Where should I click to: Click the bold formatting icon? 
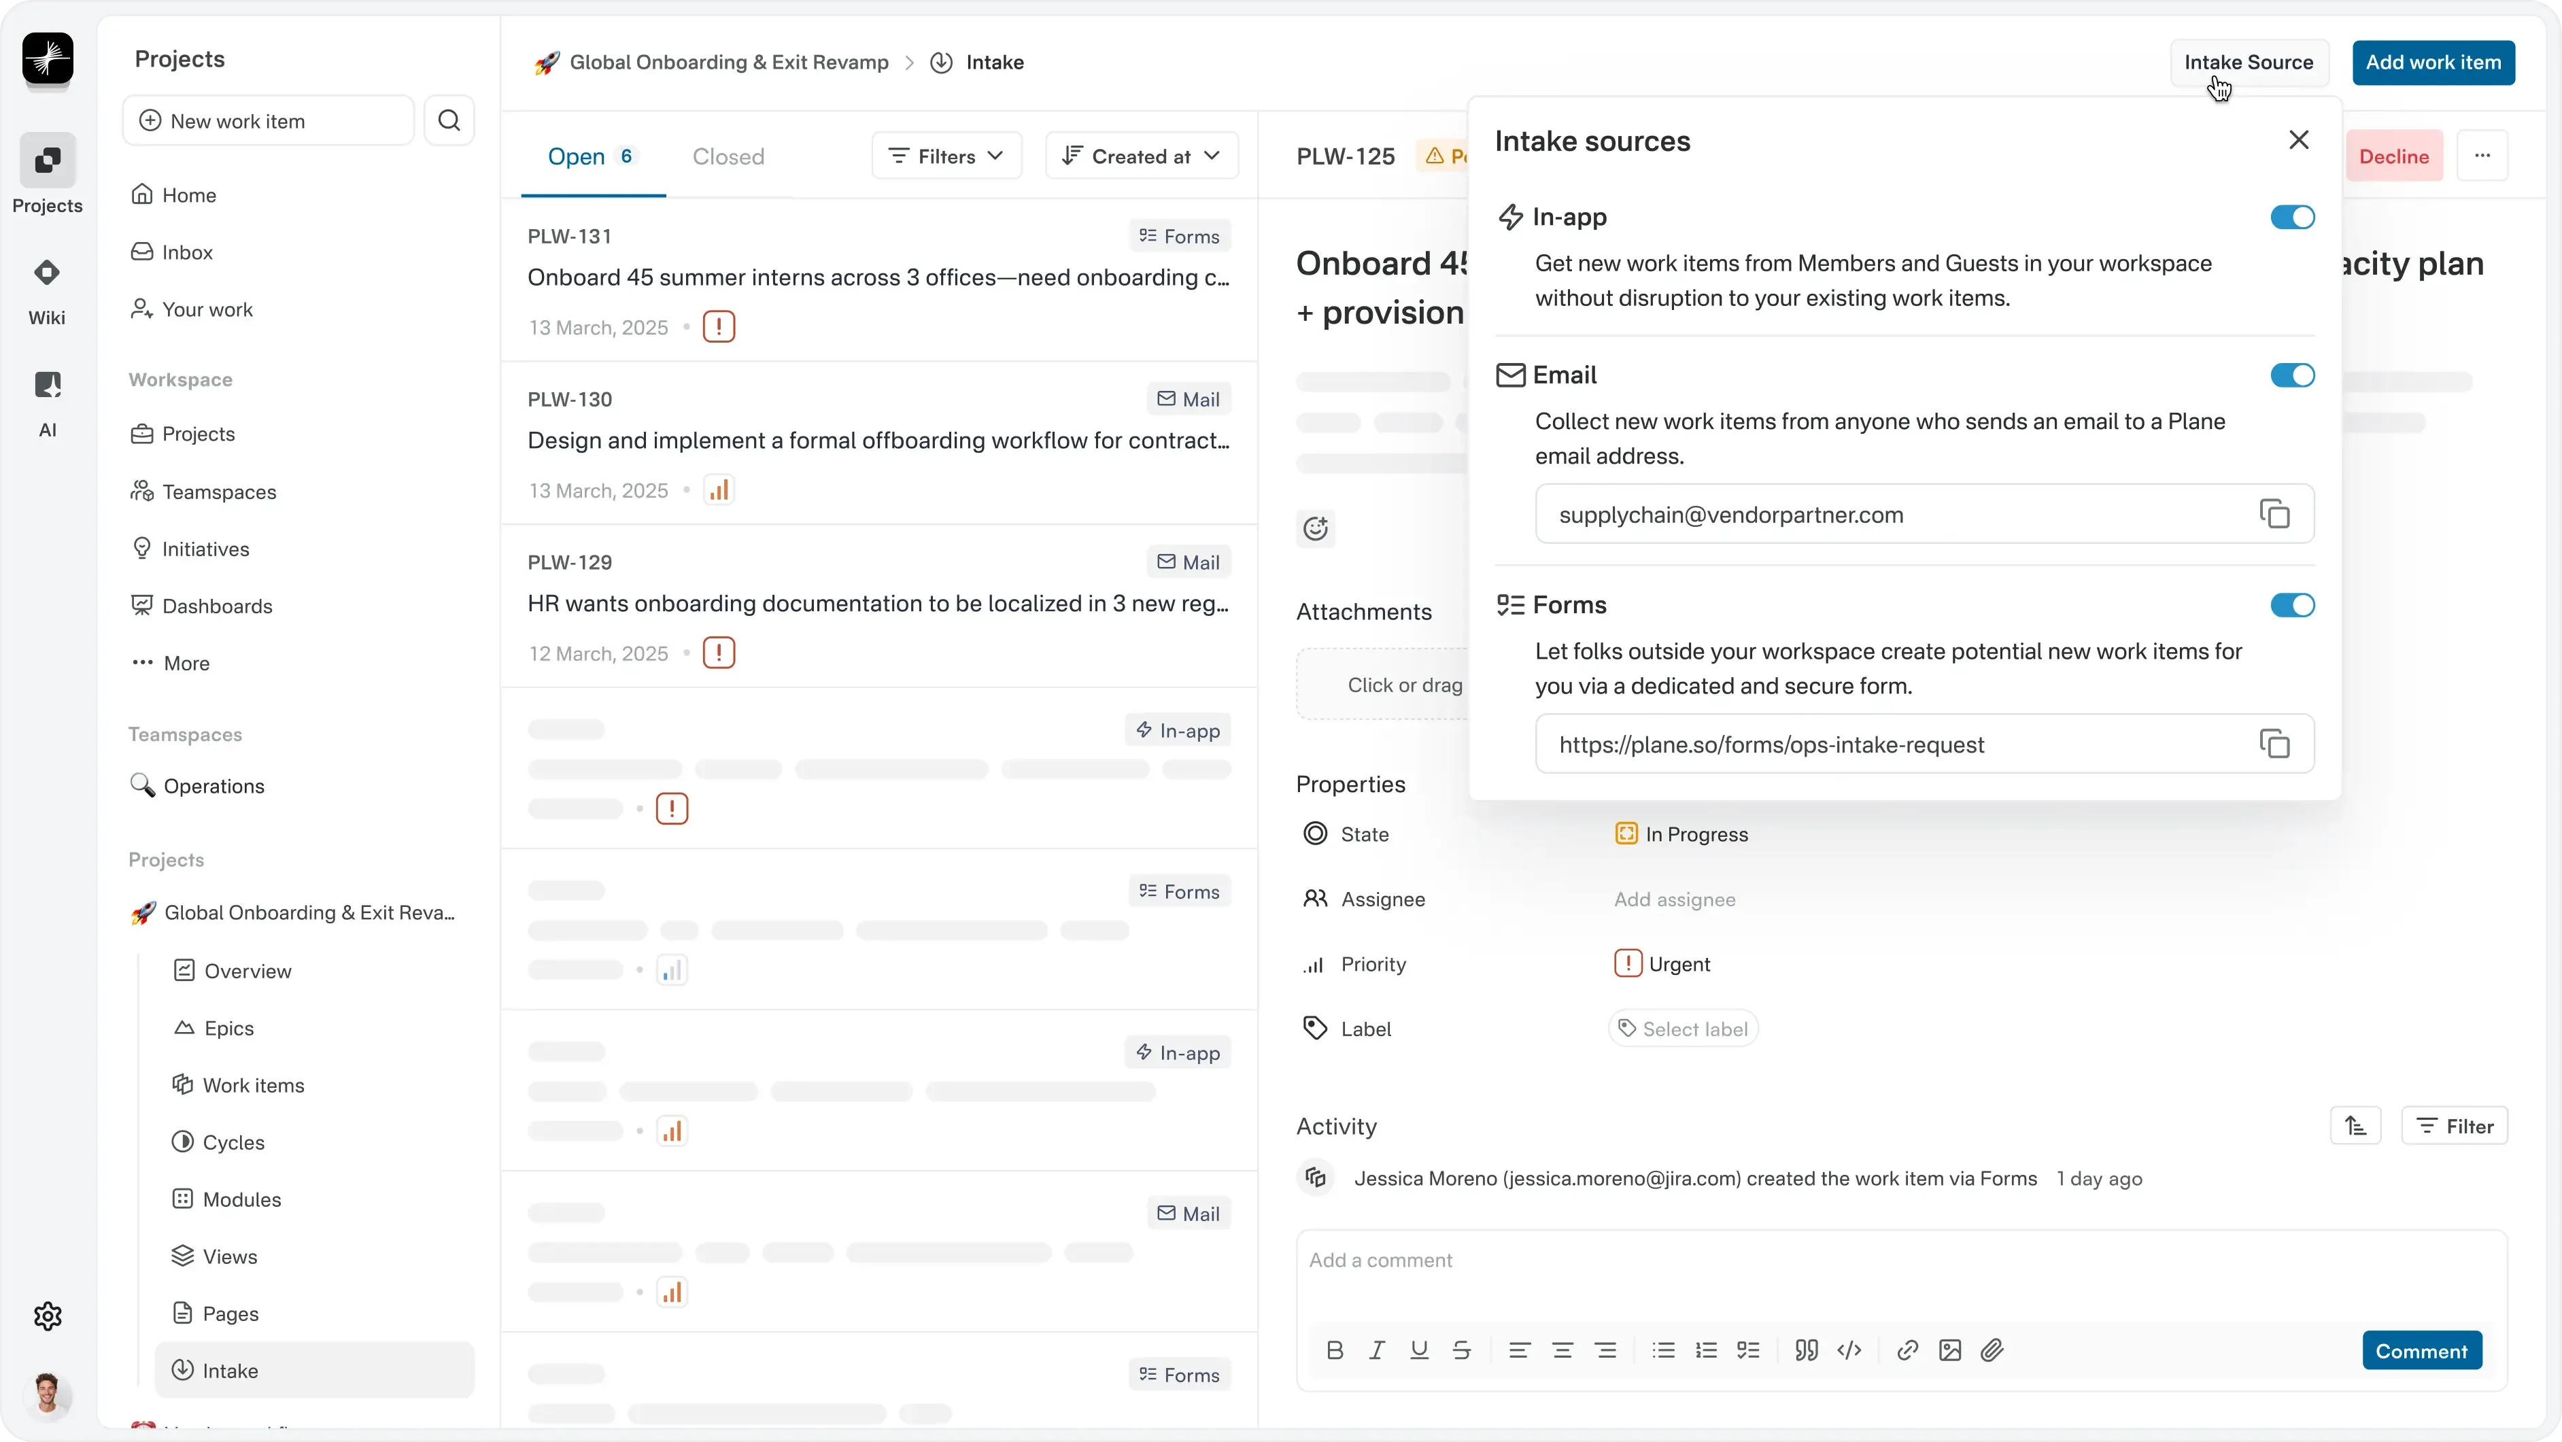[x=1335, y=1350]
